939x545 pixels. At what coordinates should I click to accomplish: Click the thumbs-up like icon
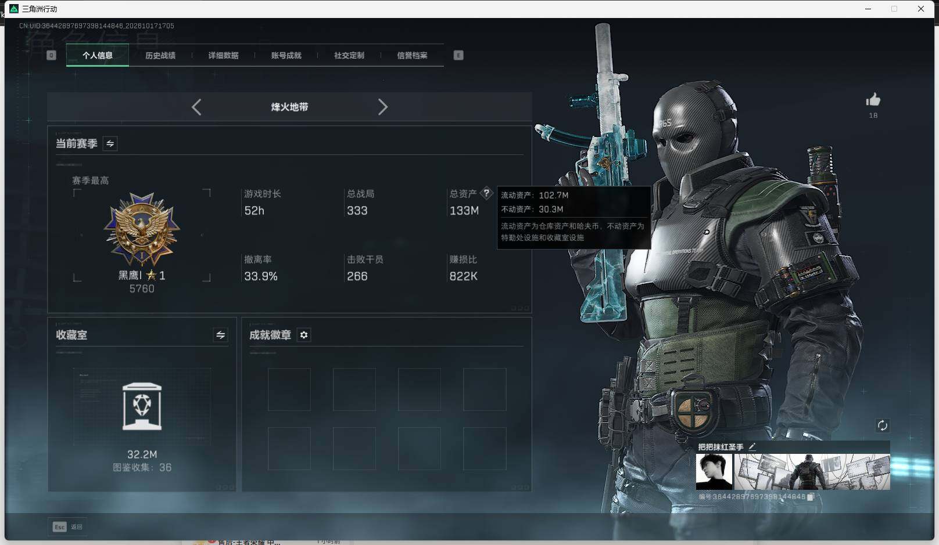click(x=873, y=100)
